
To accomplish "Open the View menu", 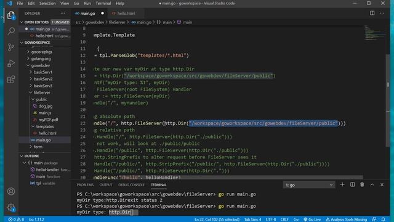I will tap(64, 3).
